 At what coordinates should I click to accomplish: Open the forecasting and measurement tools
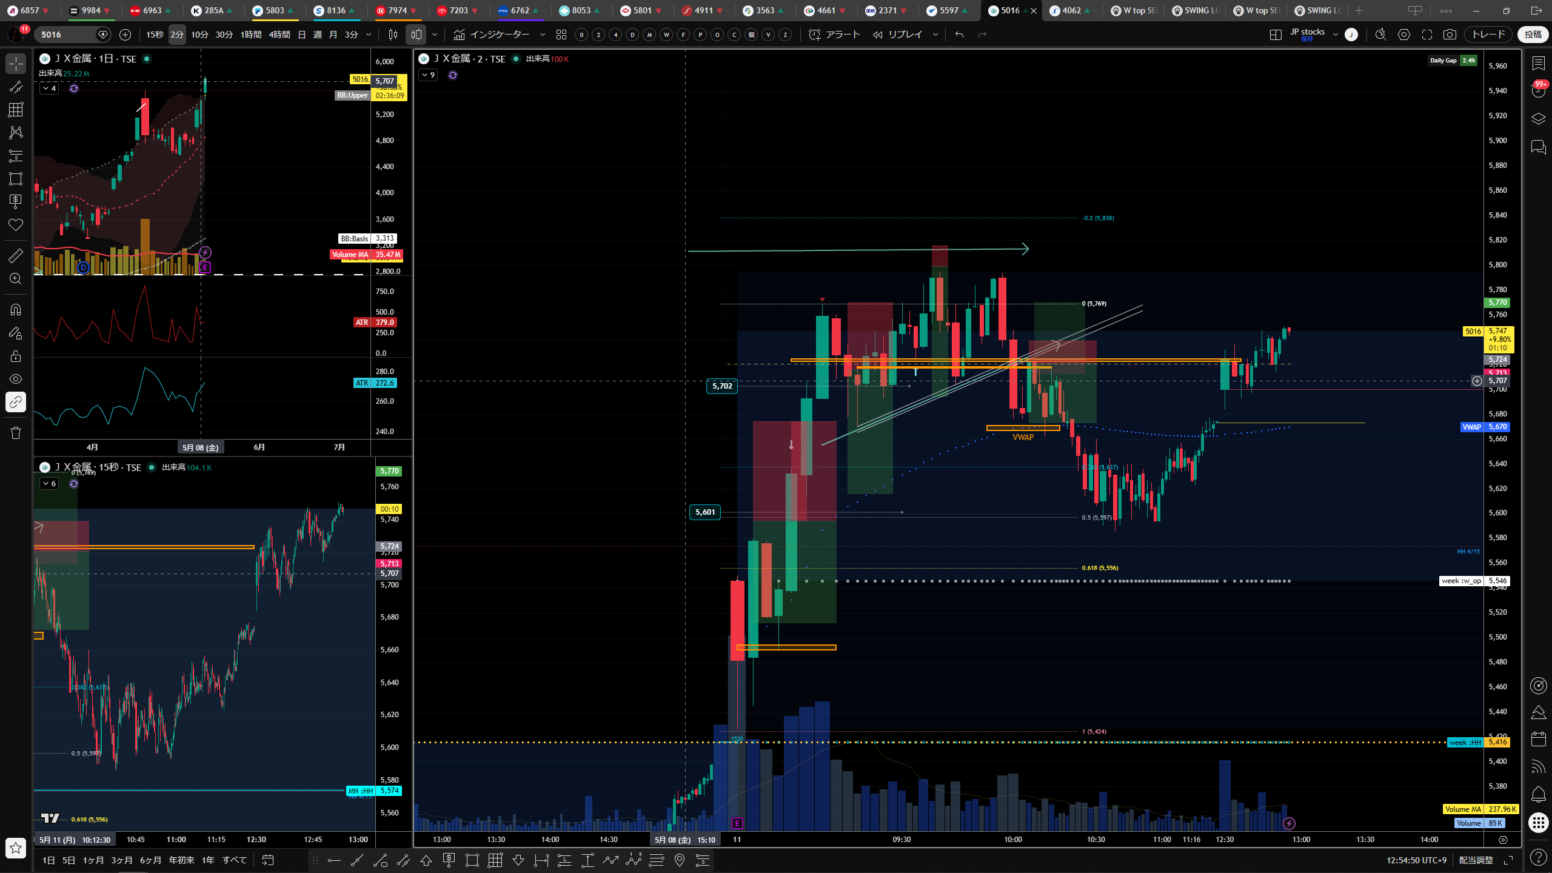(x=16, y=156)
